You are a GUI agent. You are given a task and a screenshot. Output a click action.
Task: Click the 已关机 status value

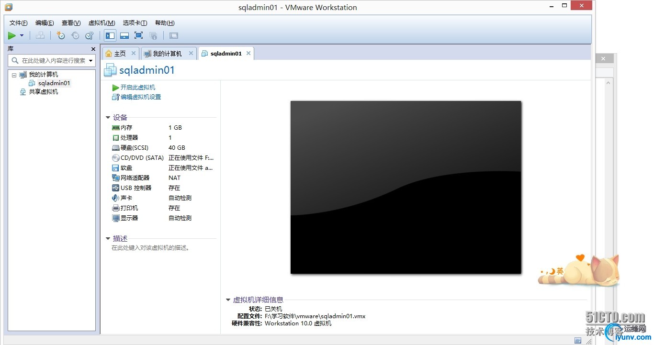point(273,309)
